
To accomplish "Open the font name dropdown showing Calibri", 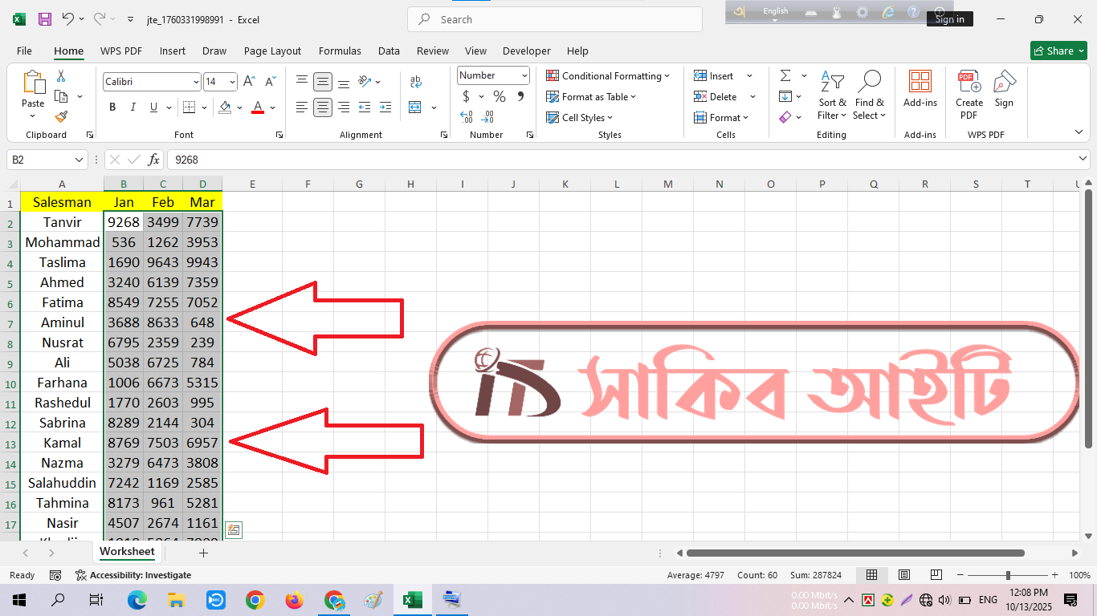I will [196, 82].
